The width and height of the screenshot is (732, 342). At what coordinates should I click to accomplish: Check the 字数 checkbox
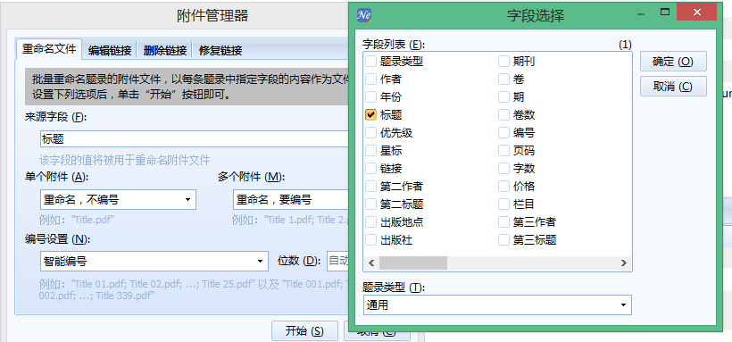503,168
